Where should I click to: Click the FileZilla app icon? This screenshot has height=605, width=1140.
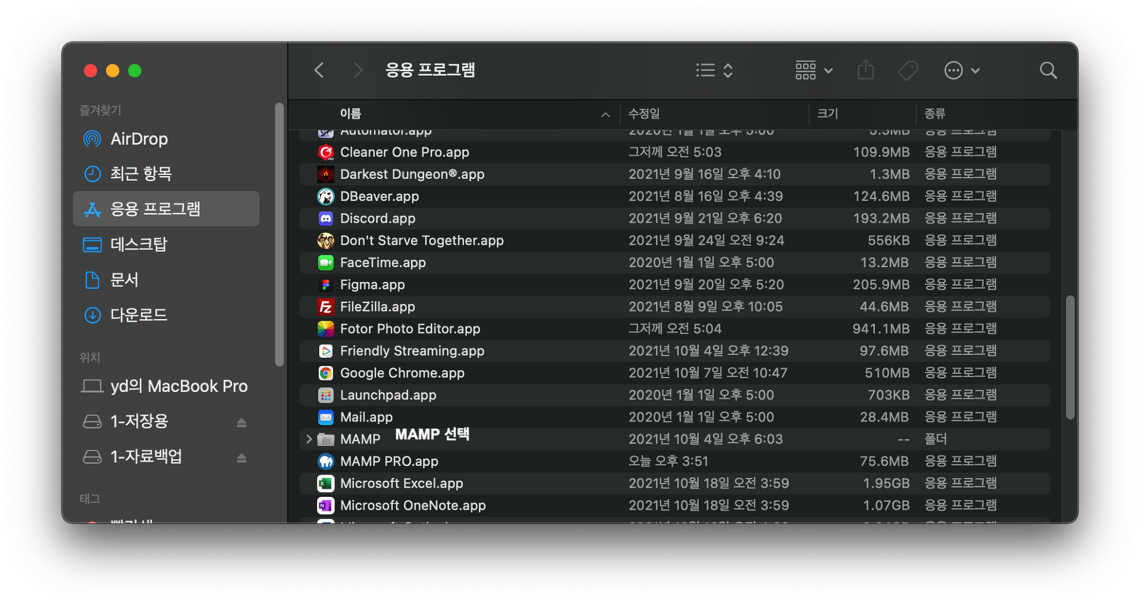click(x=325, y=307)
